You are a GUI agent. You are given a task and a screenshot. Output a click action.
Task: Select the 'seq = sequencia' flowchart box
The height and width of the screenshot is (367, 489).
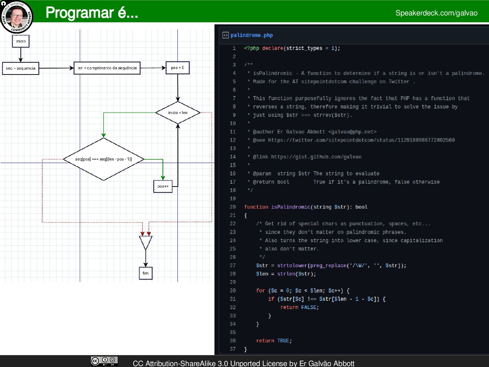[x=21, y=68]
